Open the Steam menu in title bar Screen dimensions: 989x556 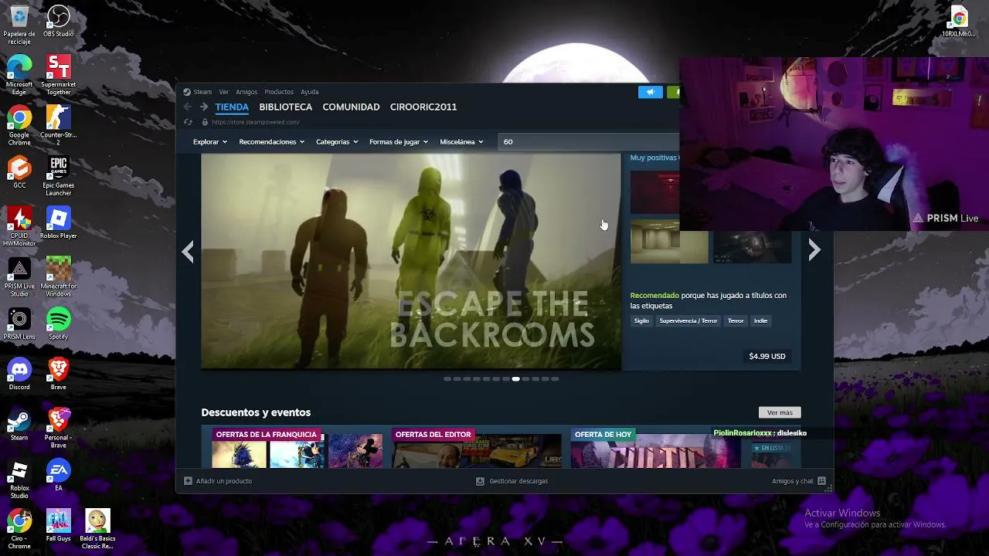tap(202, 92)
